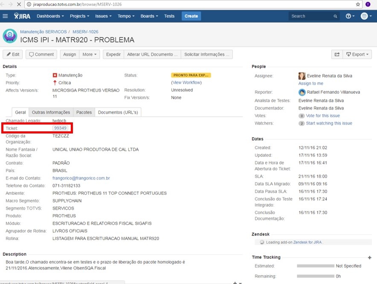This screenshot has width=377, height=284.
Task: Click reporter Rafael's avatar
Action: [302, 92]
